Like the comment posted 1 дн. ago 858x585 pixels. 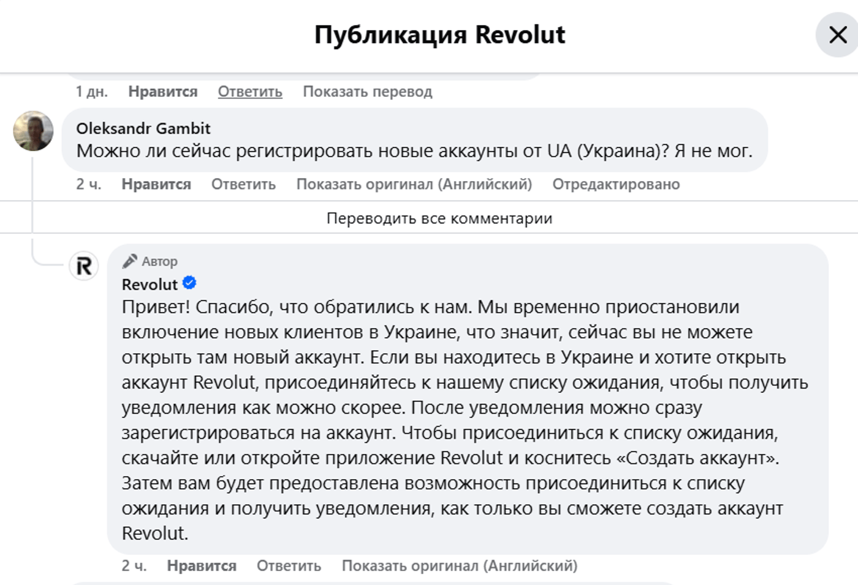(x=162, y=92)
